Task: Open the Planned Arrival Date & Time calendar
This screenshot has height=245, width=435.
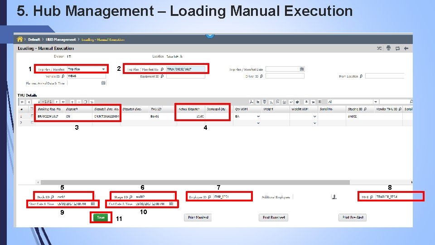Action: coord(103,83)
